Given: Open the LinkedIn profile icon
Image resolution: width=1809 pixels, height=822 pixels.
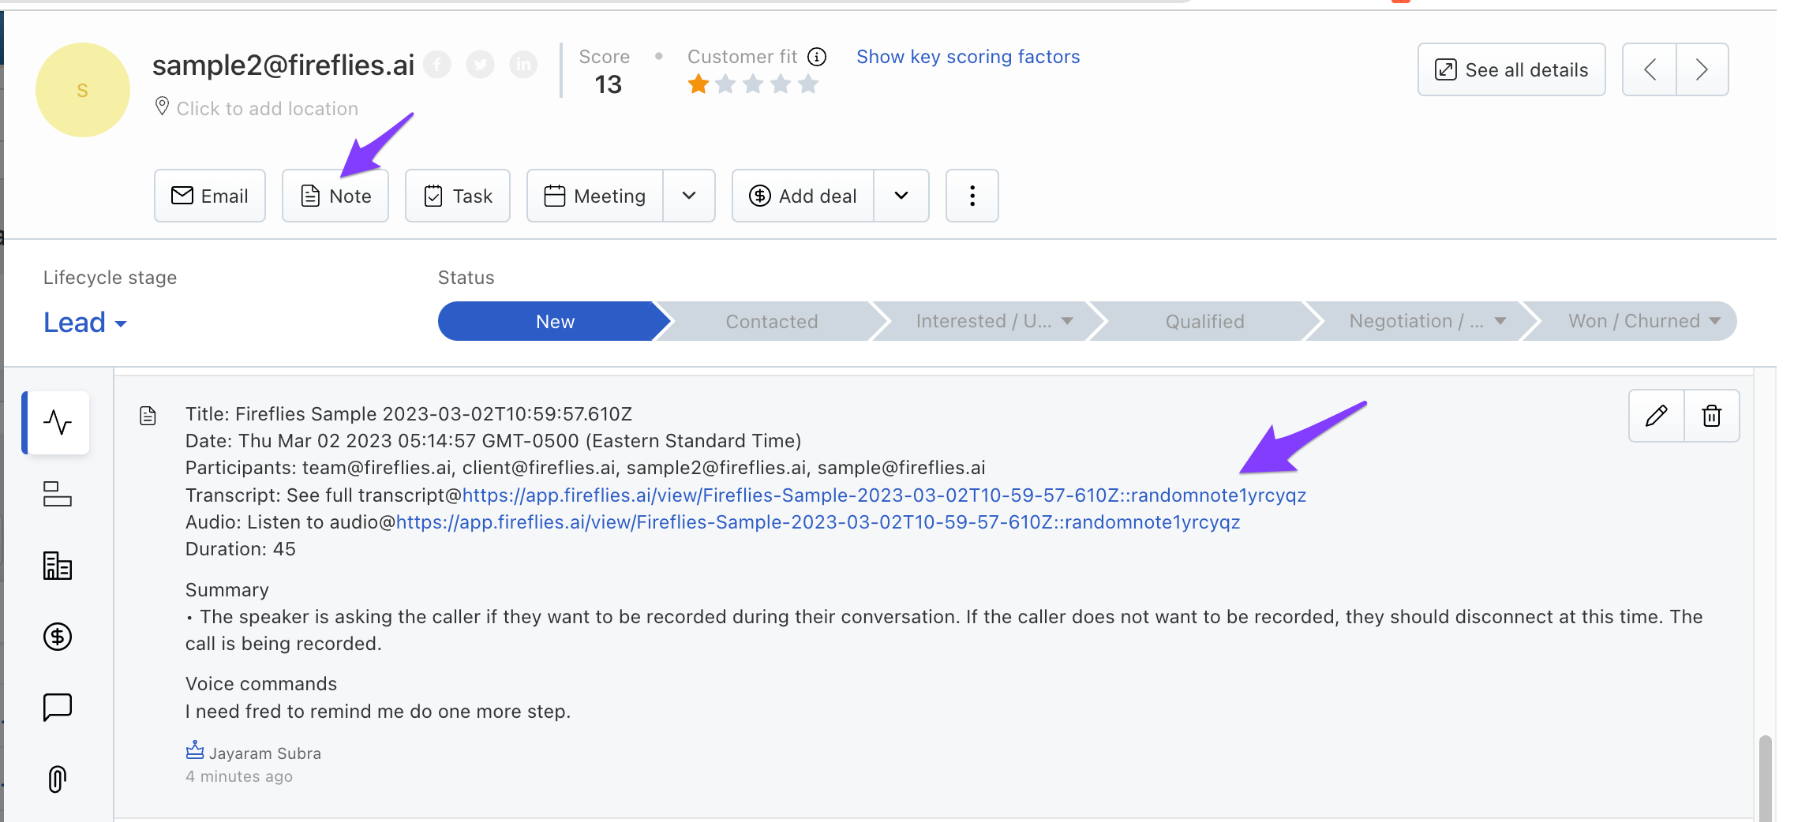Looking at the screenshot, I should coord(522,65).
